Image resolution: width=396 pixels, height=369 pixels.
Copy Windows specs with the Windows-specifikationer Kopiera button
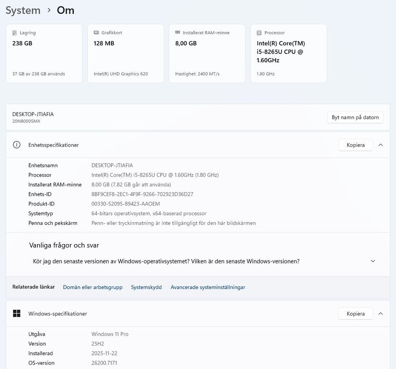click(x=356, y=314)
